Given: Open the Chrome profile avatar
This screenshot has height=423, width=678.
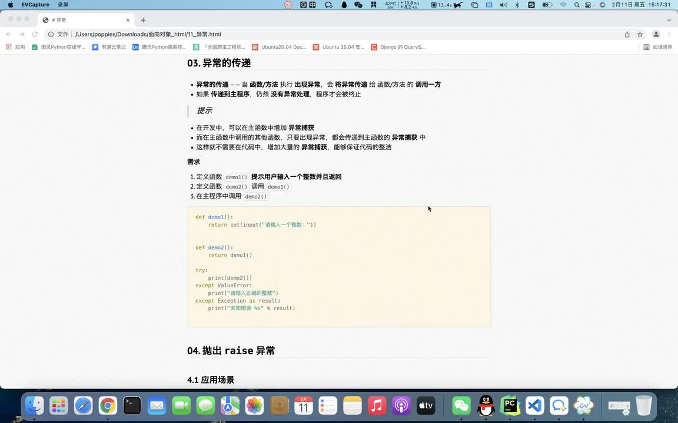Looking at the screenshot, I should 656,34.
